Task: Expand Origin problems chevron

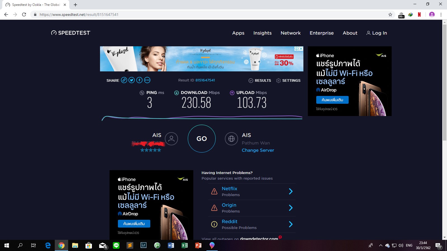Action: coord(291,208)
